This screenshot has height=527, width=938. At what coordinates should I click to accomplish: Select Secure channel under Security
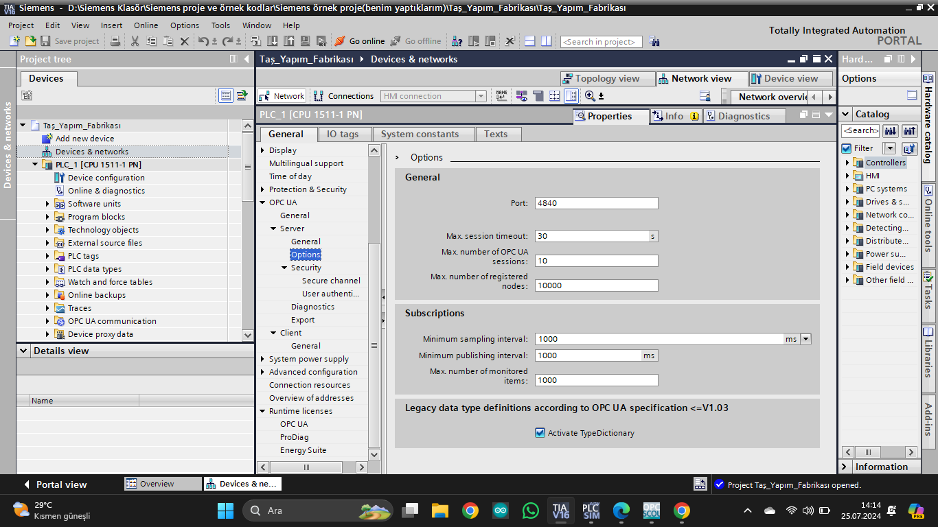click(x=331, y=281)
